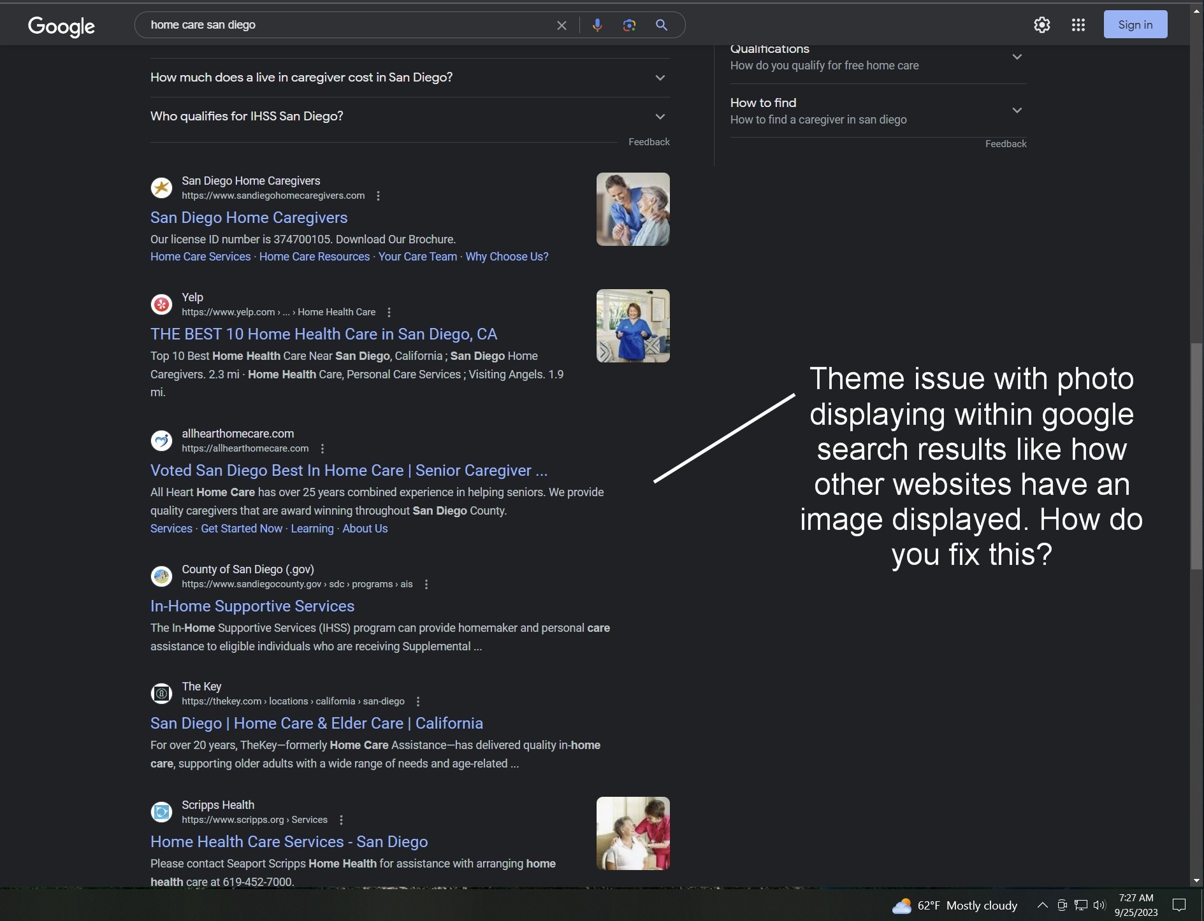Click the Meet Now camera tray icon
This screenshot has width=1204, height=921.
point(1062,906)
